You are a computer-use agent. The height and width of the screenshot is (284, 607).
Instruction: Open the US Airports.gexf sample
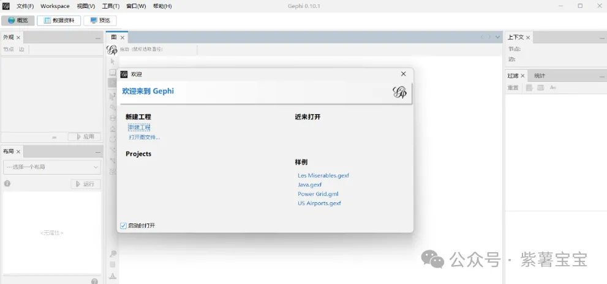319,203
